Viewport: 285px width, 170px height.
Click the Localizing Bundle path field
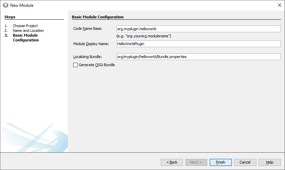198,57
